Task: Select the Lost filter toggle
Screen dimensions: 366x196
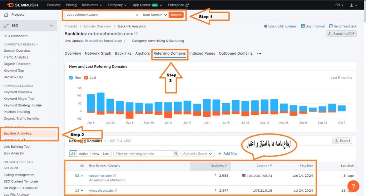Action: tap(106, 154)
